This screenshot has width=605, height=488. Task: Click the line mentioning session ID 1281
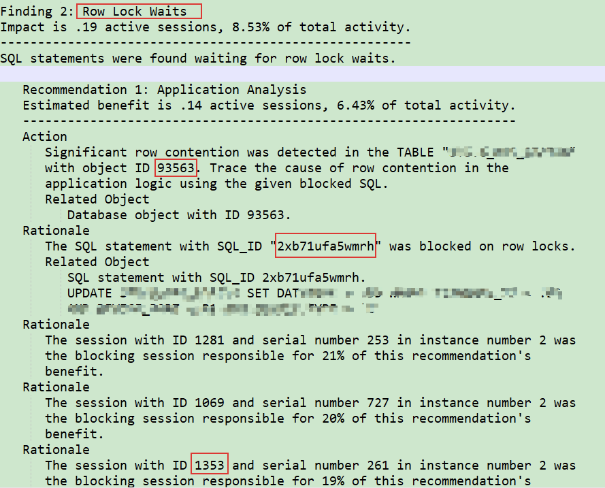[310, 340]
